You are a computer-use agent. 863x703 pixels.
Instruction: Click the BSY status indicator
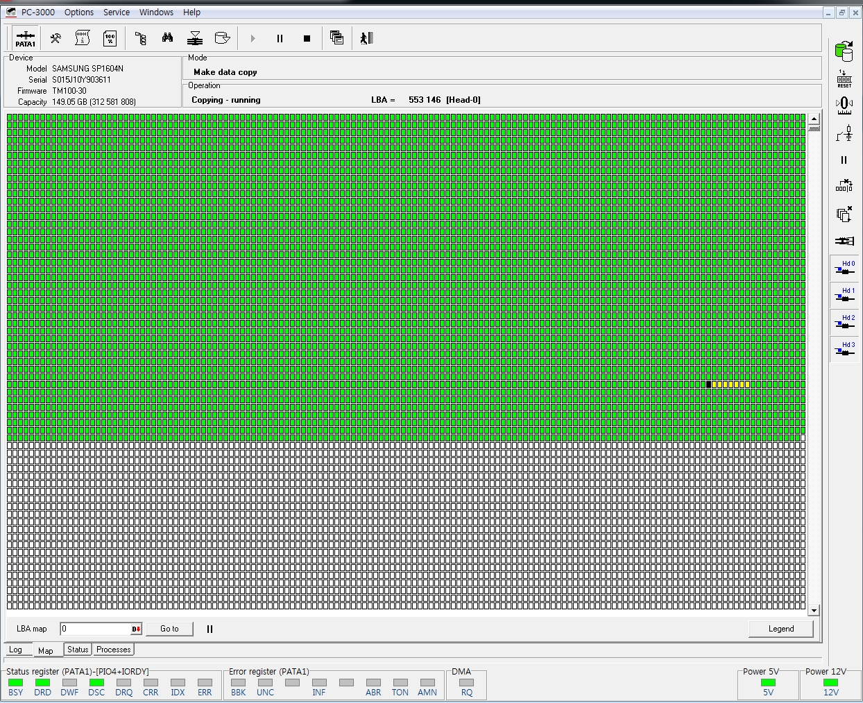[x=15, y=683]
